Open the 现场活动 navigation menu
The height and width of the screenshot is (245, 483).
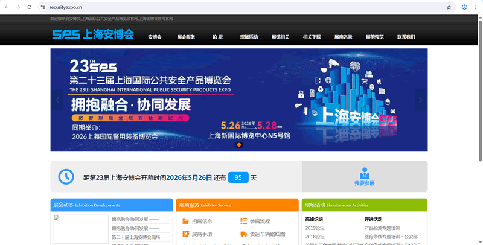(249, 37)
